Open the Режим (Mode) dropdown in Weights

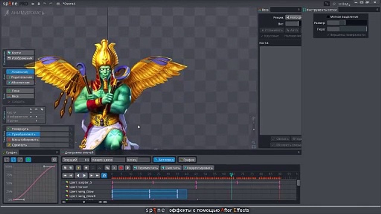(293, 18)
